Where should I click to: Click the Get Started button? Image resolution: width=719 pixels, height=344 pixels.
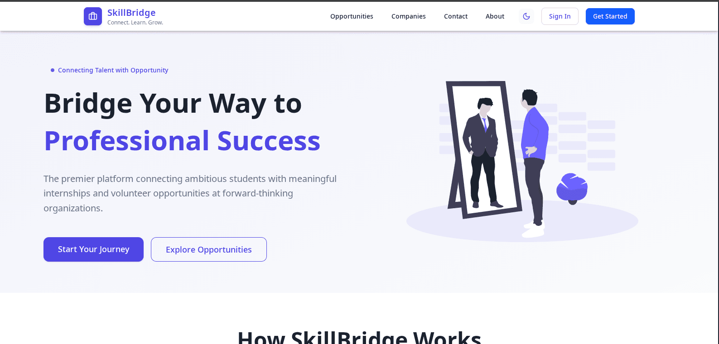[x=610, y=16]
